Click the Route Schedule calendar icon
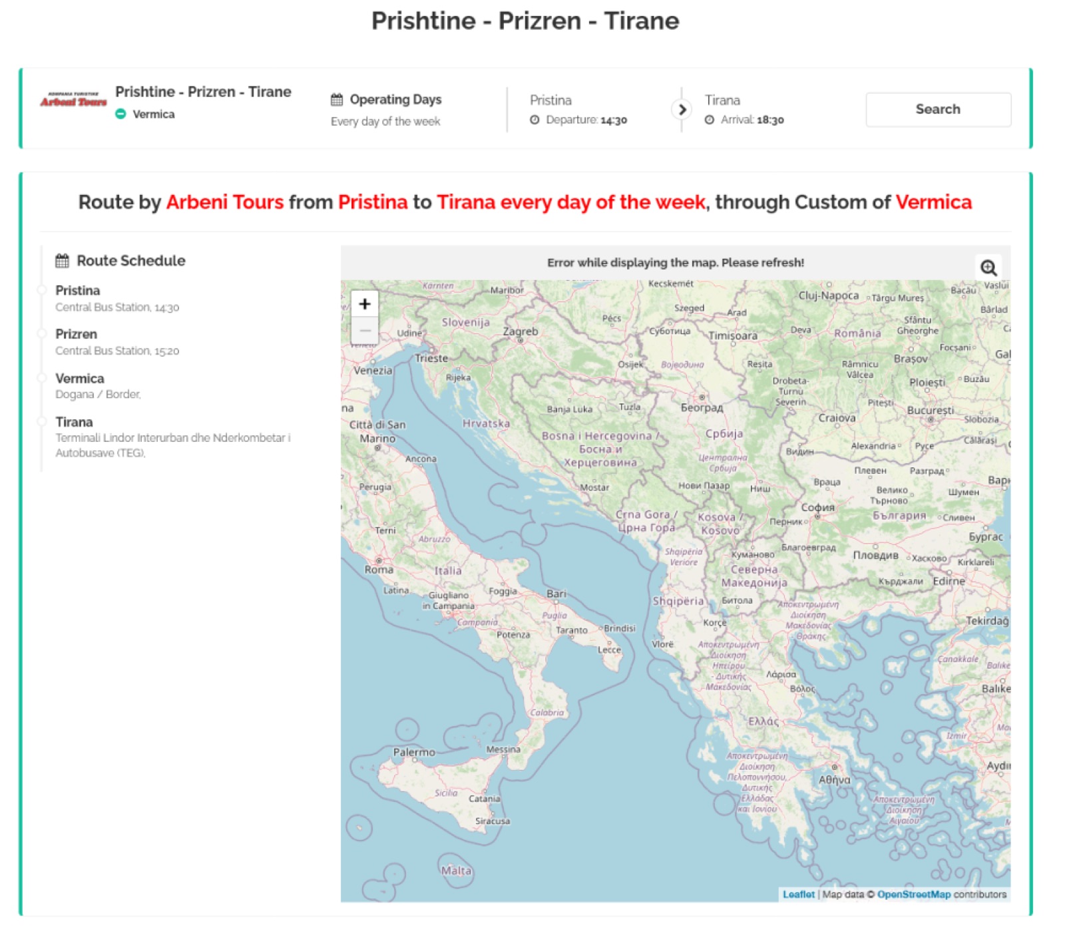The height and width of the screenshot is (937, 1065). click(62, 261)
